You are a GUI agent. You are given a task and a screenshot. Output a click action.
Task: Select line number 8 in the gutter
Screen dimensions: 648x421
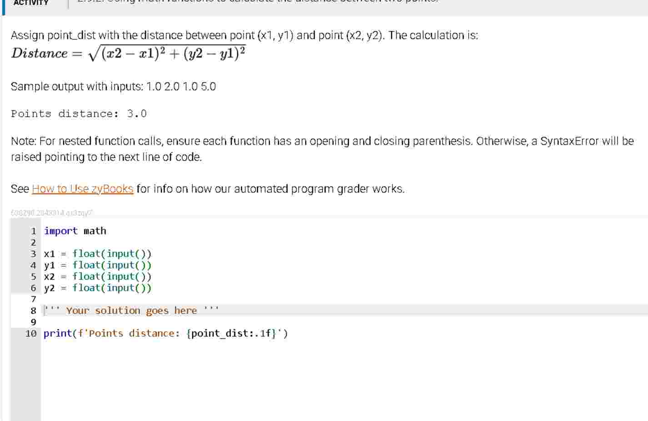click(33, 310)
